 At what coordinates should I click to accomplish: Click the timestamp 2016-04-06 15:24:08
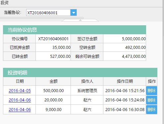[x=125, y=100]
